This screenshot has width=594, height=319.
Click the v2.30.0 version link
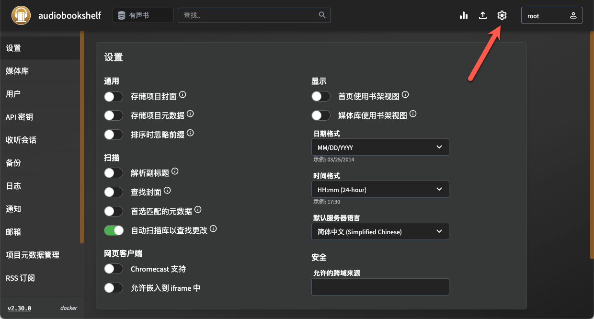(19, 308)
